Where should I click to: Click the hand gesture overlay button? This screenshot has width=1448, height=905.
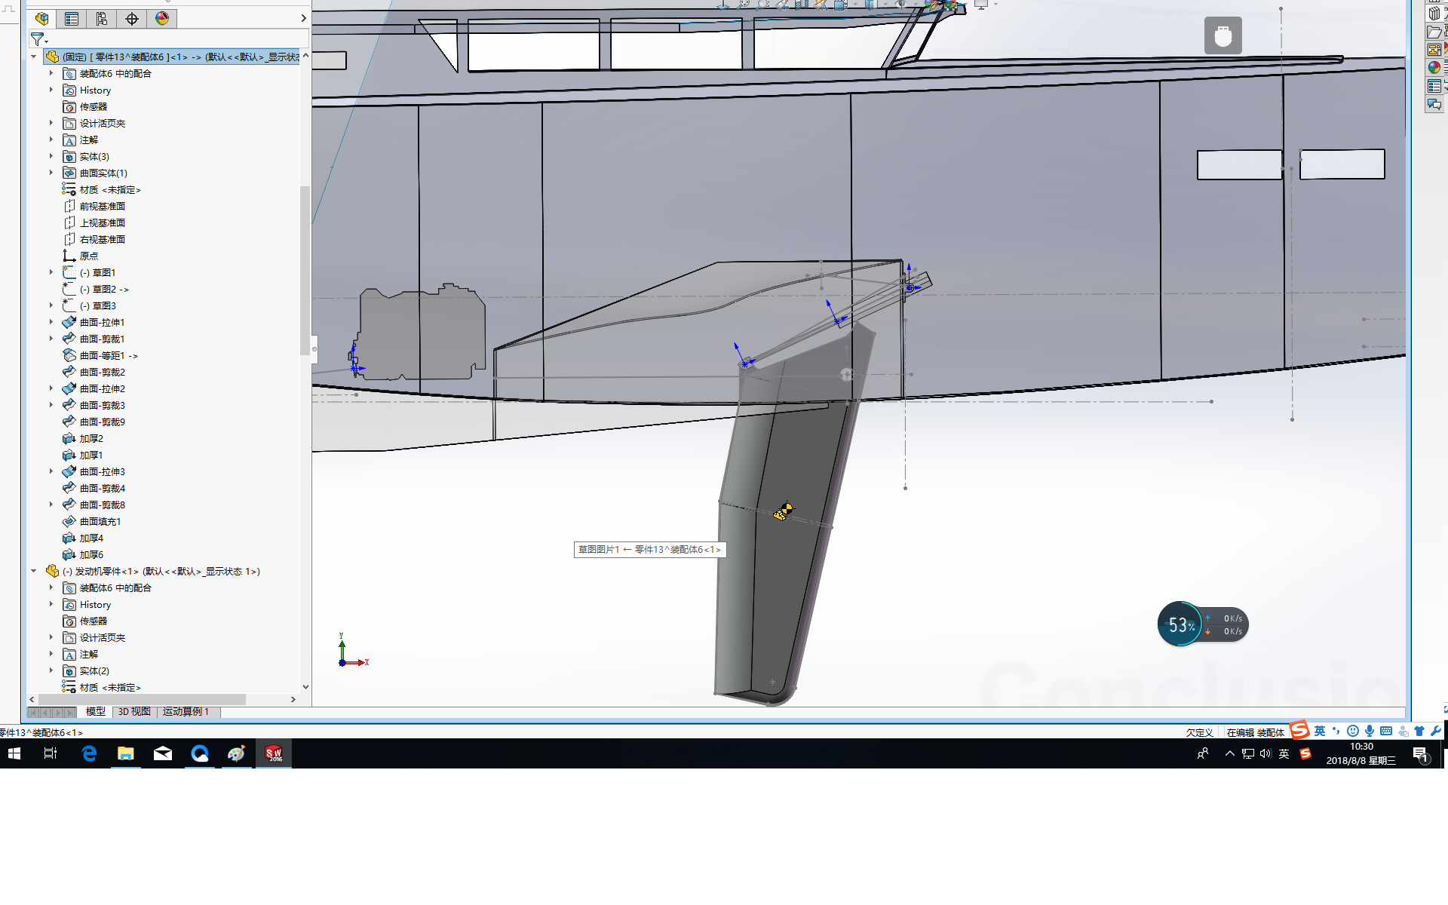point(1223,35)
